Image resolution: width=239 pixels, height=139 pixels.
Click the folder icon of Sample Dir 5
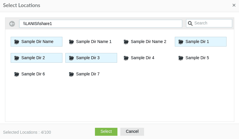181,58
